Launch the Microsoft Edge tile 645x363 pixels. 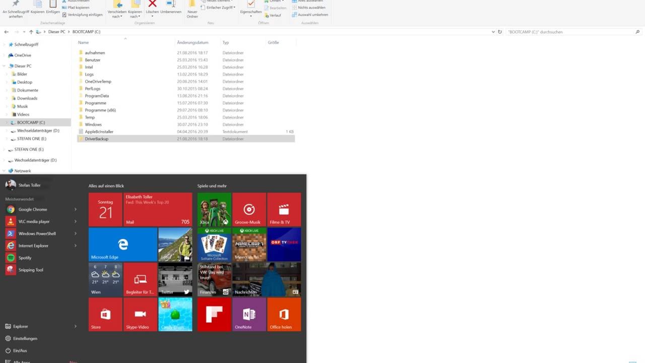(x=123, y=245)
